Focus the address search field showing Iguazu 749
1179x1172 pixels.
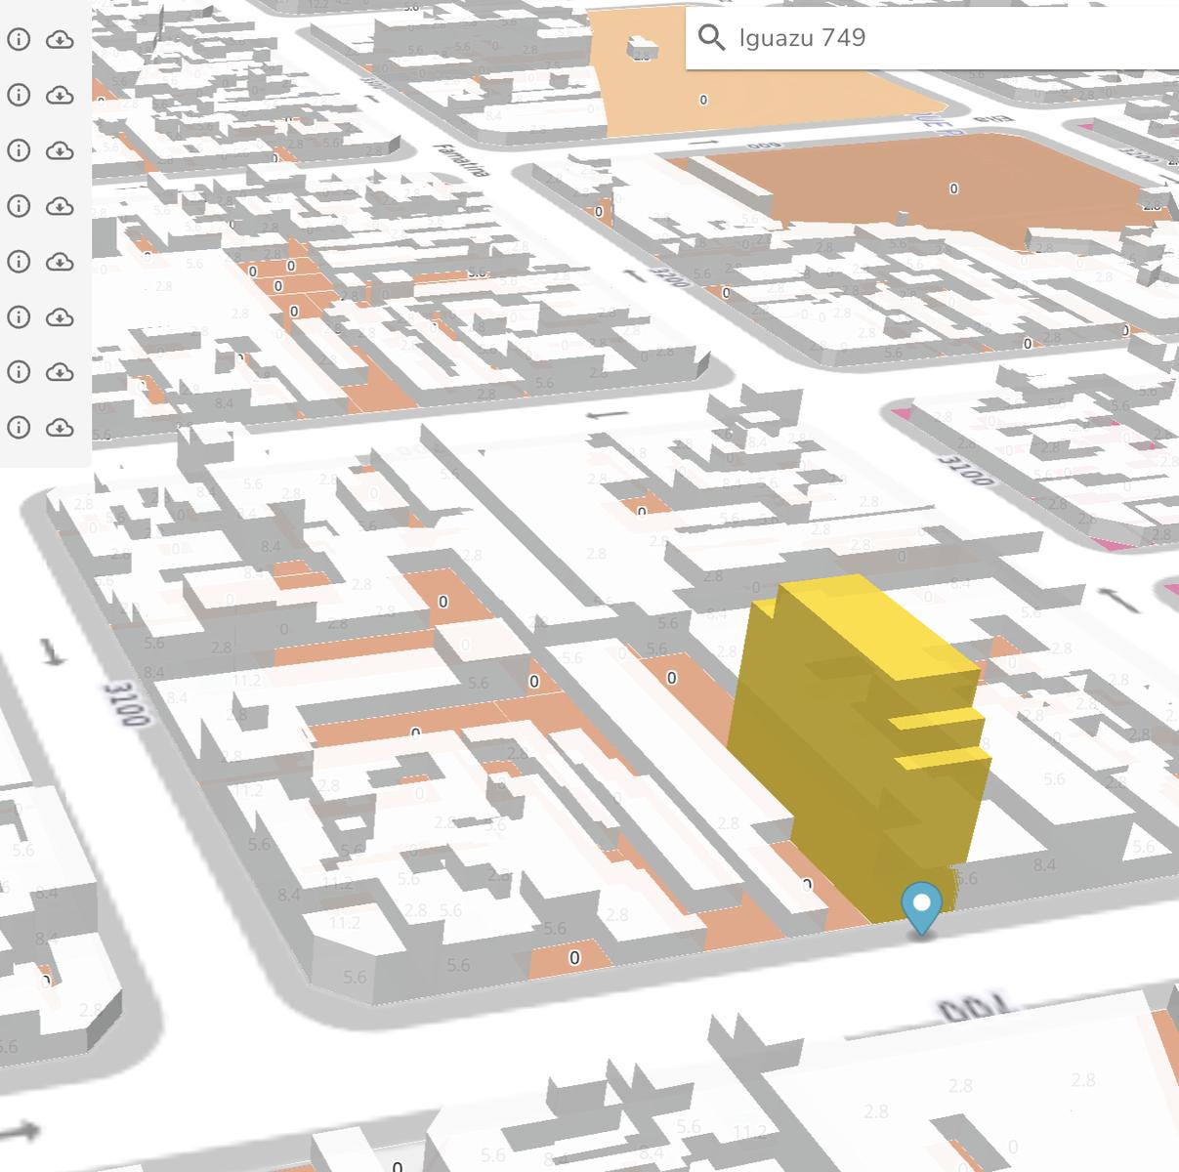933,37
